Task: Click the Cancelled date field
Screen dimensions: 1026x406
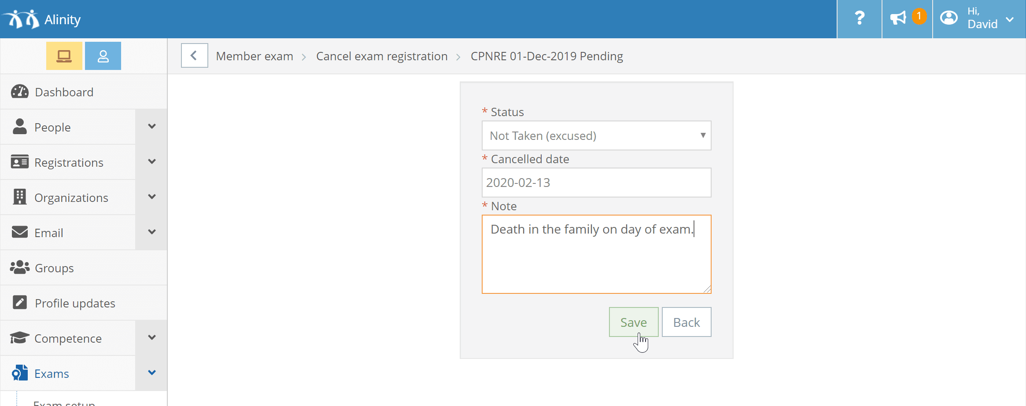Action: [x=596, y=183]
